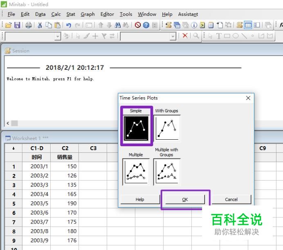Viewport: 283px width, 250px height.
Task: Click the cell containing 2003/1
Action: [36, 166]
